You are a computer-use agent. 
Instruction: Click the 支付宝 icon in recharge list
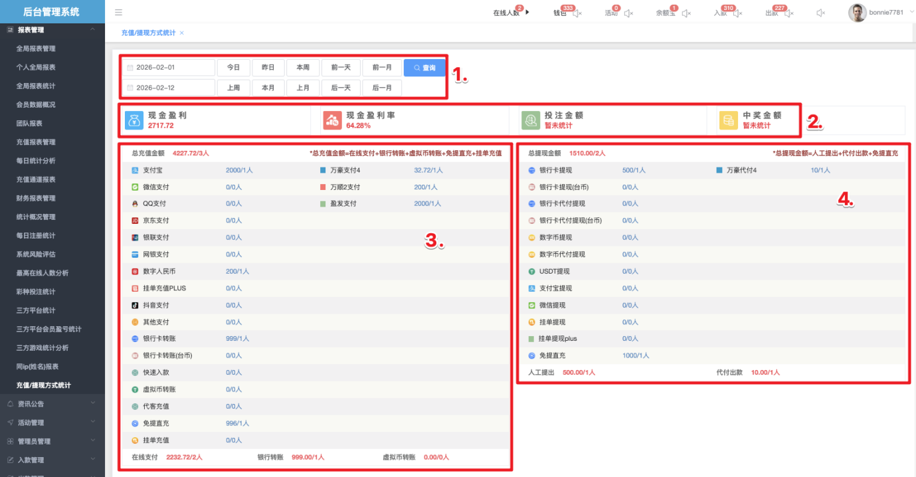pyautogui.click(x=135, y=170)
